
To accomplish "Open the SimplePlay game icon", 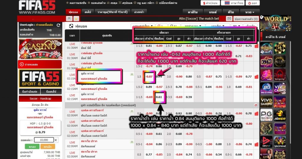I will [x=266, y=142].
